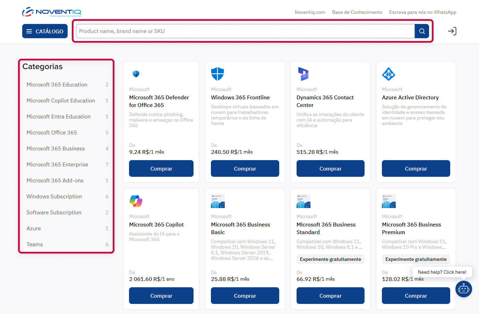This screenshot has height=314, width=479.
Task: Click the login arrow icon
Action: point(452,31)
